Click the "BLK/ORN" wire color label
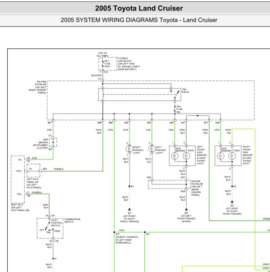 96,75
